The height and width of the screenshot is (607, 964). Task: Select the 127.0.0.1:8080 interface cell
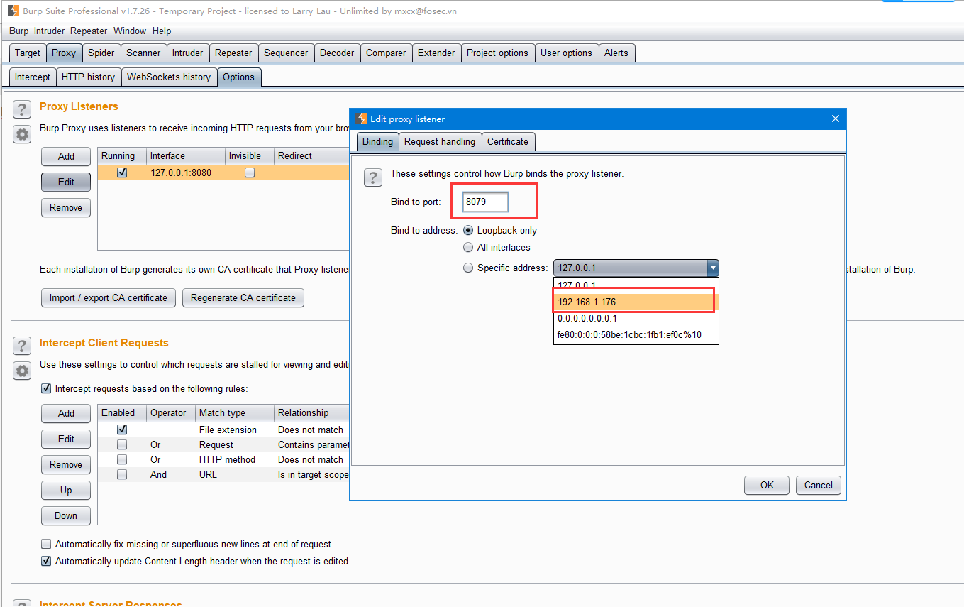pos(185,173)
